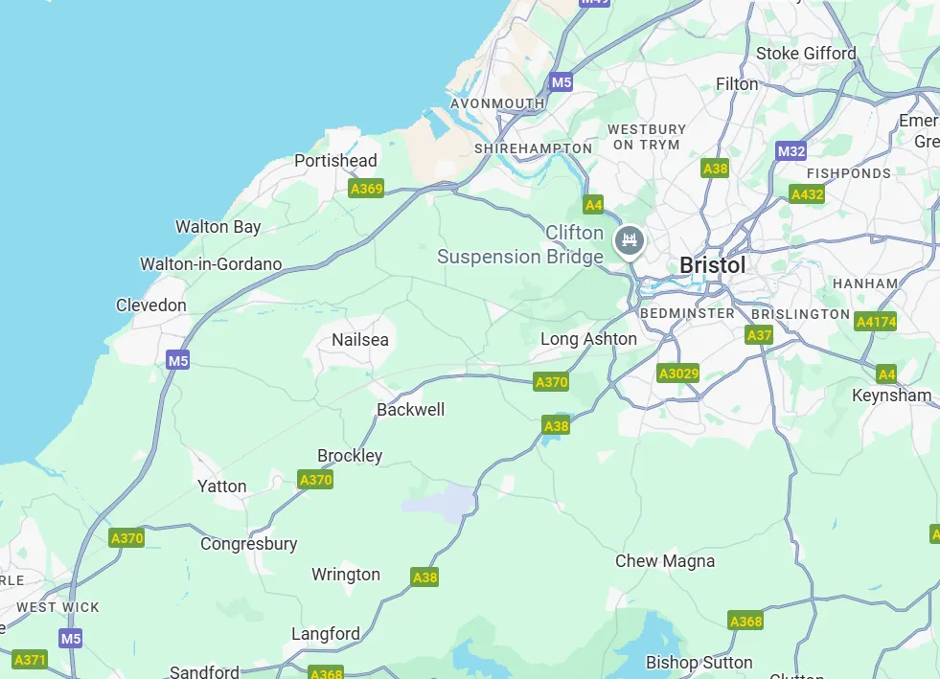
Task: Select the Chew Magna village label
Action: tap(665, 561)
